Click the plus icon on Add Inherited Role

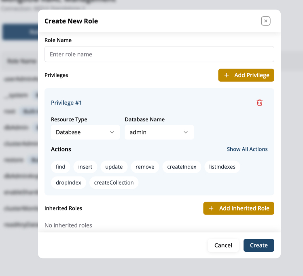tap(211, 208)
